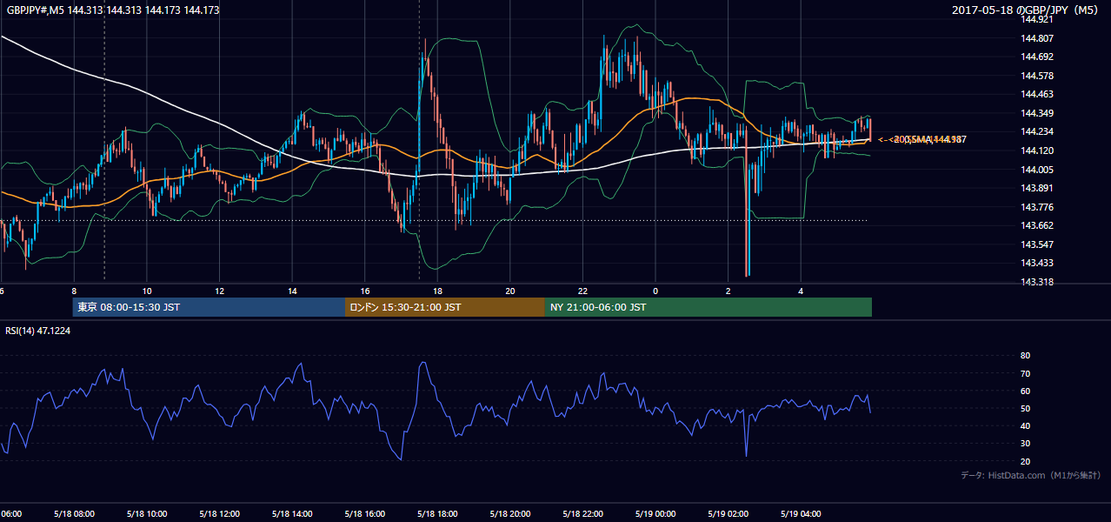Viewport: 1111px width, 522px height.
Task: Click the 144.692 price axis label
Action: [x=1038, y=57]
